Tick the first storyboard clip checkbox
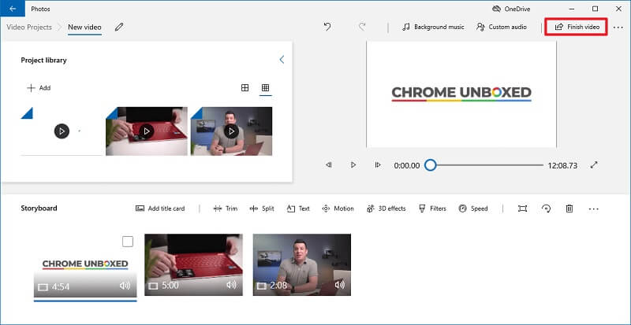The width and height of the screenshot is (631, 325). click(128, 242)
